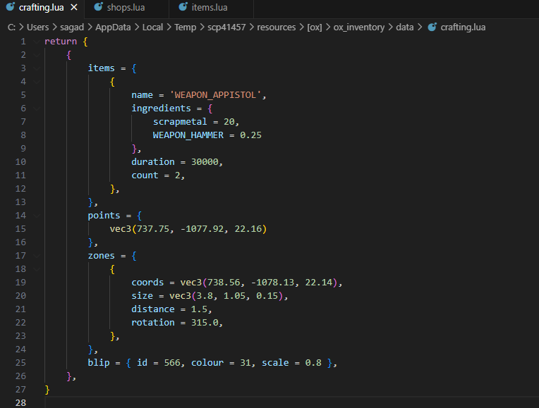539x408 pixels.
Task: Fold the items block on line 3
Action: [36, 68]
